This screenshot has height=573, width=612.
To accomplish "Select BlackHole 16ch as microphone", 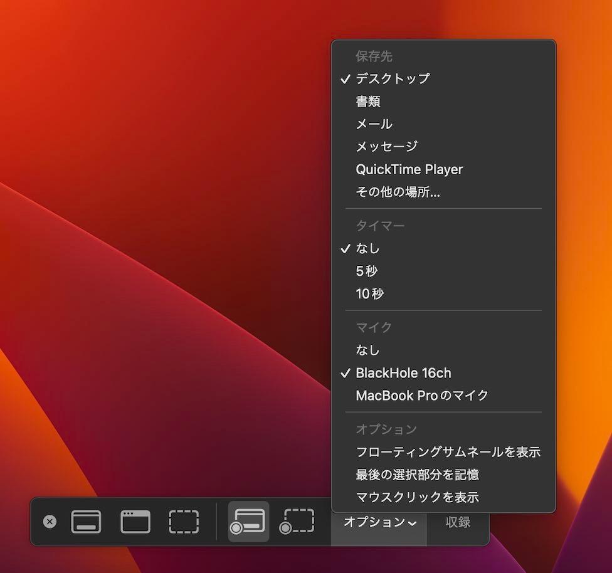I will pyautogui.click(x=443, y=373).
